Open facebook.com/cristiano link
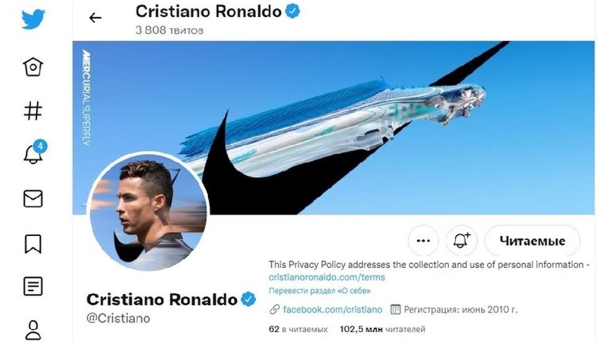The width and height of the screenshot is (610, 343). coord(333,310)
